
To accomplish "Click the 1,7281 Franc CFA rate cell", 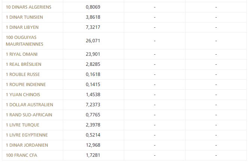I will coord(93,155).
